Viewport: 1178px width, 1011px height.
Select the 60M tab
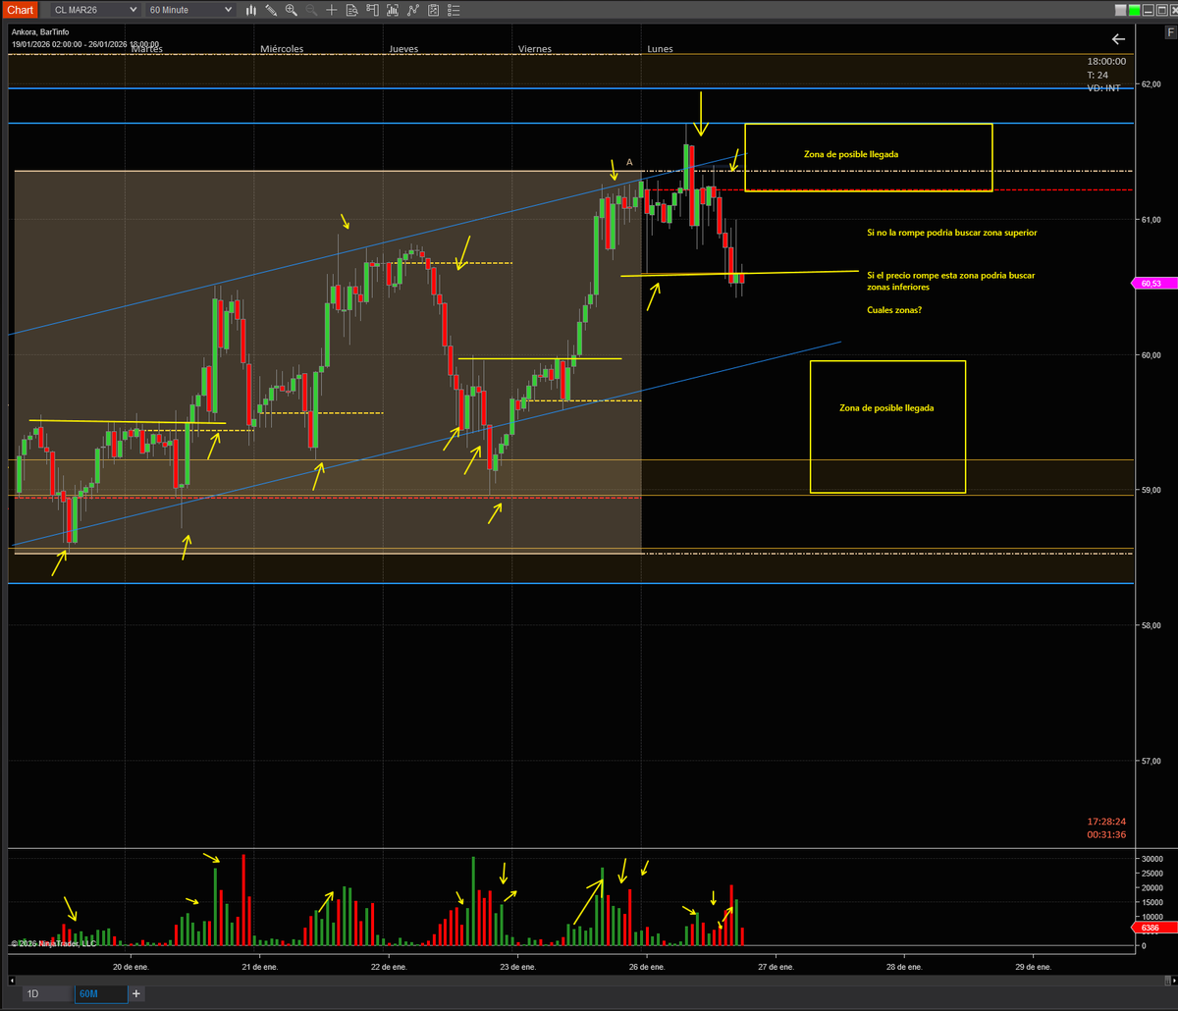pos(100,994)
